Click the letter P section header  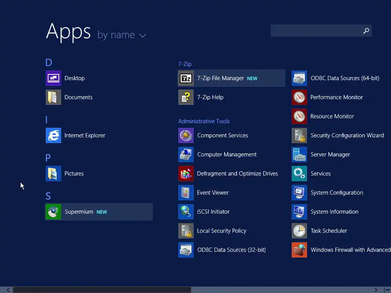tap(48, 158)
